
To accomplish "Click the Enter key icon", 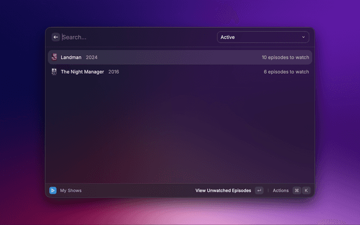I will point(259,191).
